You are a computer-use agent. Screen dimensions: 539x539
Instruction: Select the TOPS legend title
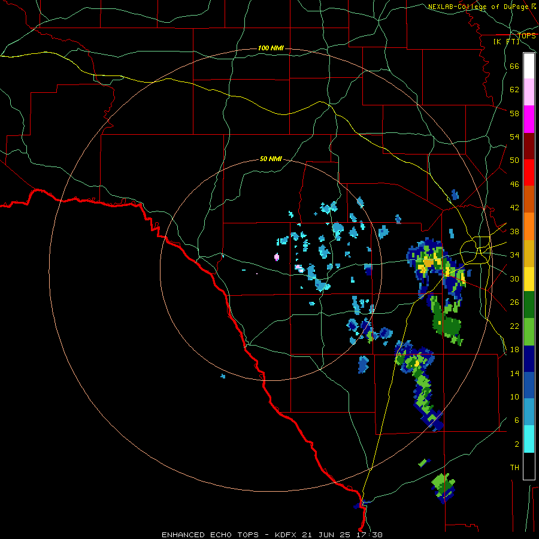tap(526, 36)
